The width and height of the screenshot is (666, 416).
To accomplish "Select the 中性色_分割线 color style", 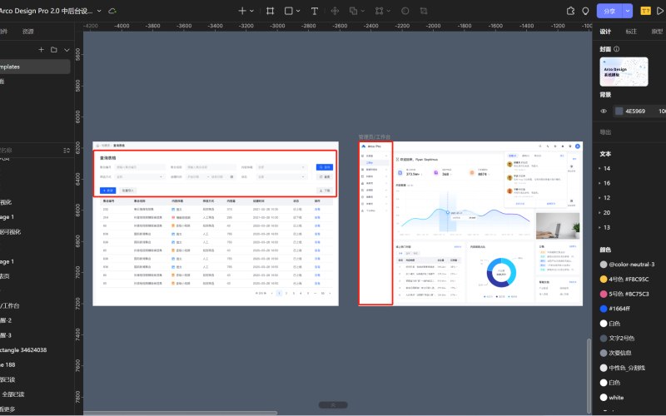I will point(622,368).
